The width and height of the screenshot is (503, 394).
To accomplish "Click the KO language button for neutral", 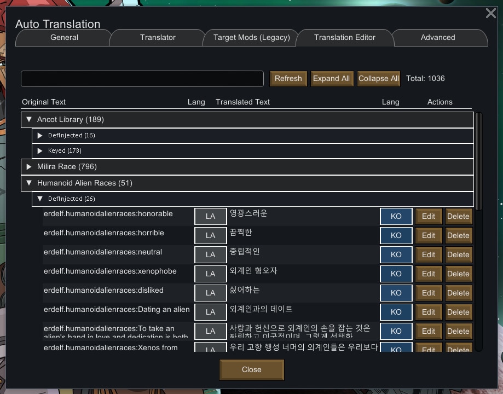I will pyautogui.click(x=396, y=254).
